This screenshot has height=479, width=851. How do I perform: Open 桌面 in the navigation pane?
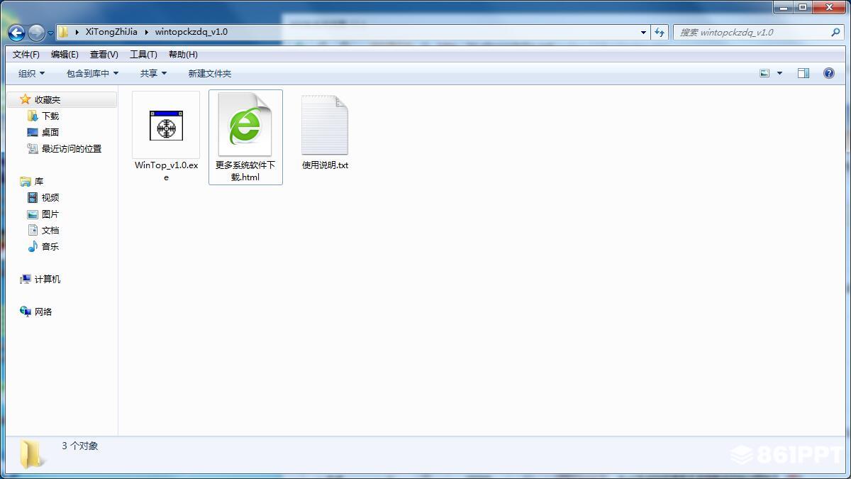[50, 132]
